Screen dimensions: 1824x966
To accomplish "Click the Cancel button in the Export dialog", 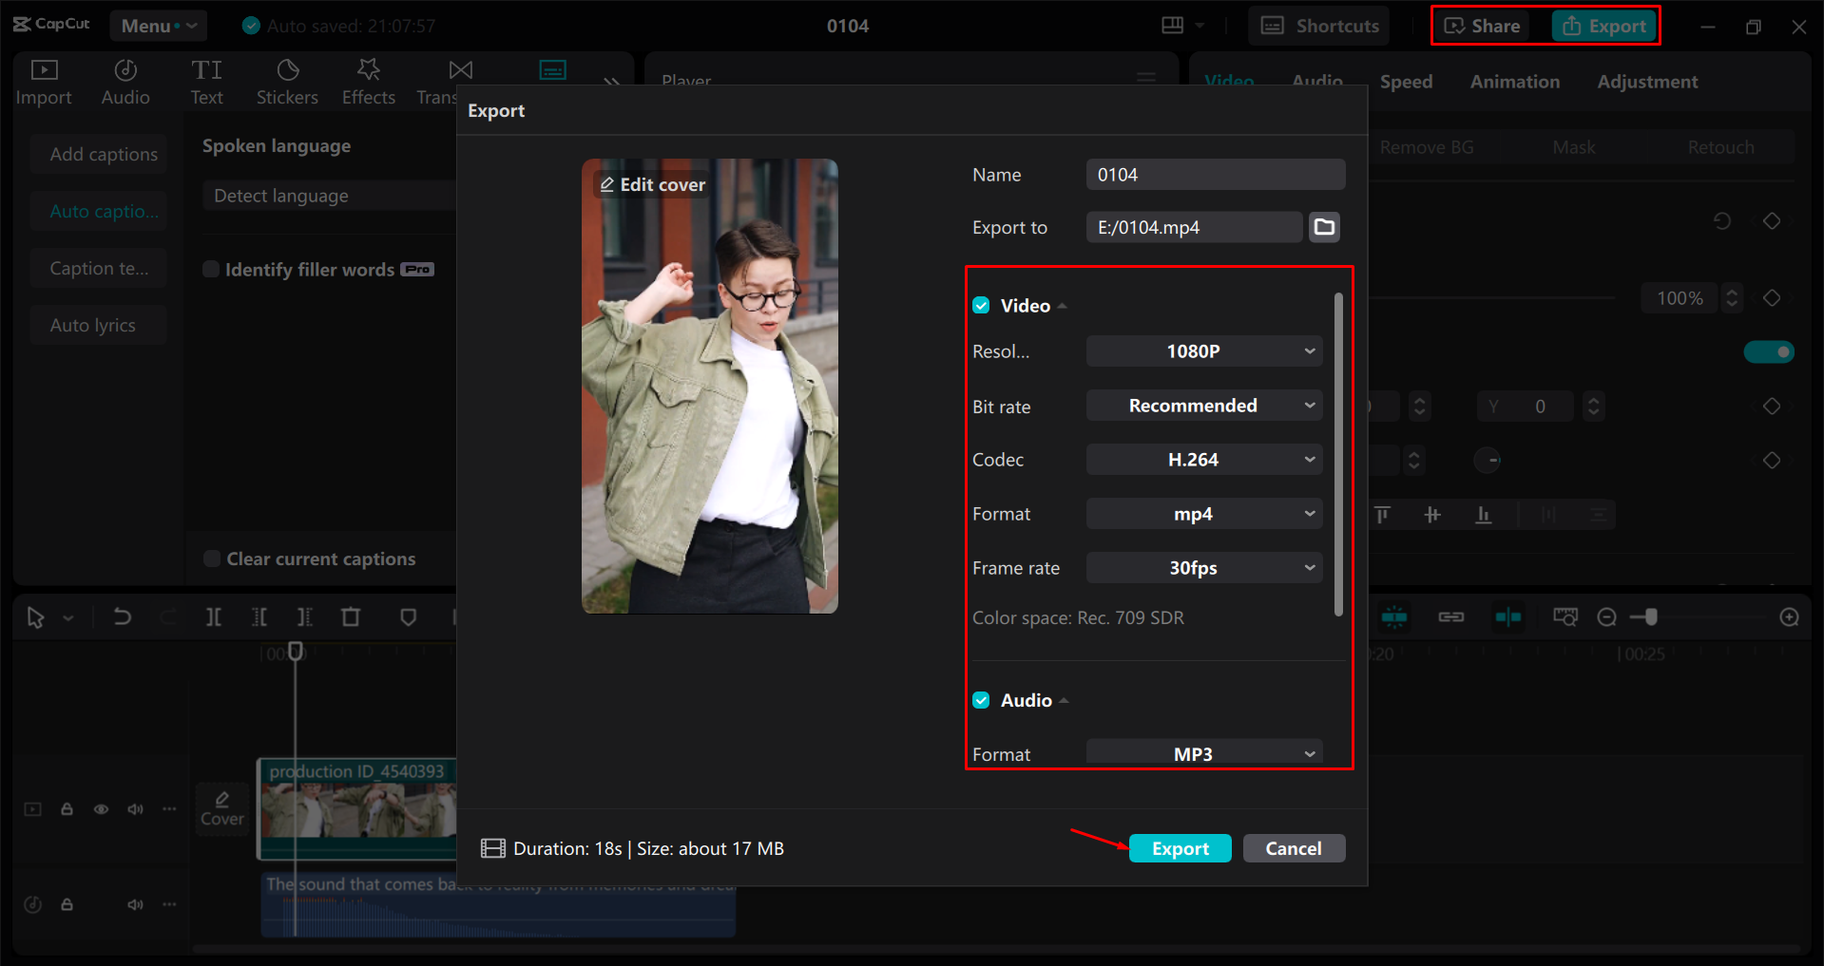I will (1294, 848).
